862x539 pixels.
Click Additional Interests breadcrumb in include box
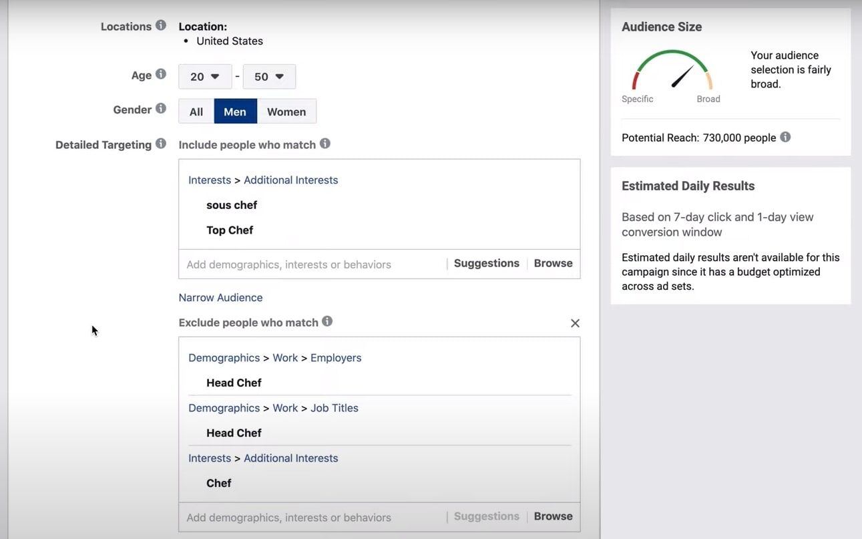[x=291, y=180]
